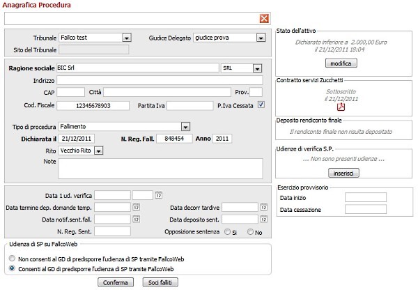The height and width of the screenshot is (292, 418).
Task: Open calendar for Data termine dep. domande temp.
Action: tap(137, 207)
